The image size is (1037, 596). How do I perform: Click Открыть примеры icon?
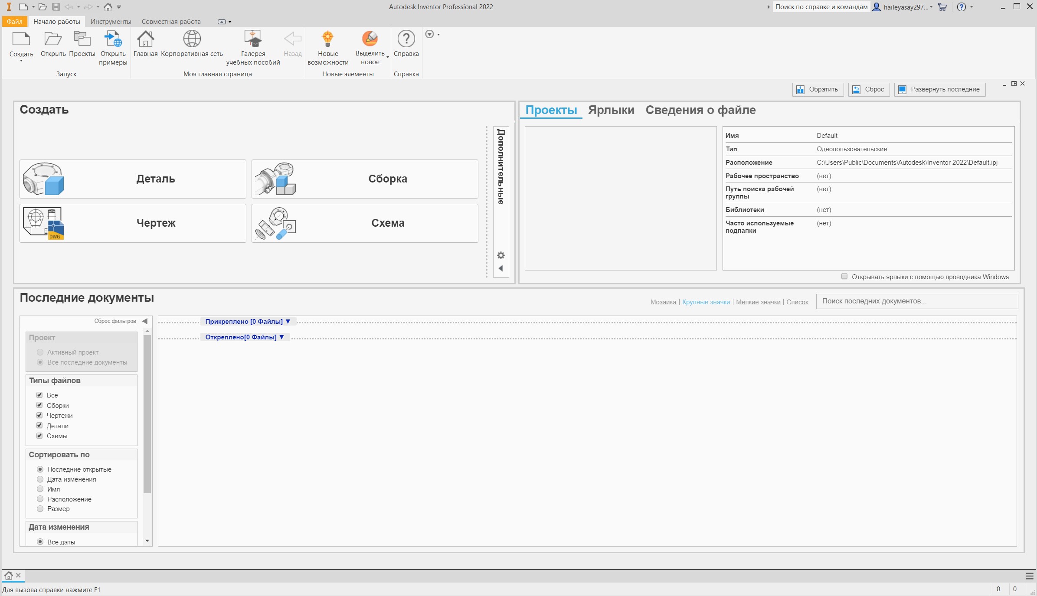(x=113, y=39)
